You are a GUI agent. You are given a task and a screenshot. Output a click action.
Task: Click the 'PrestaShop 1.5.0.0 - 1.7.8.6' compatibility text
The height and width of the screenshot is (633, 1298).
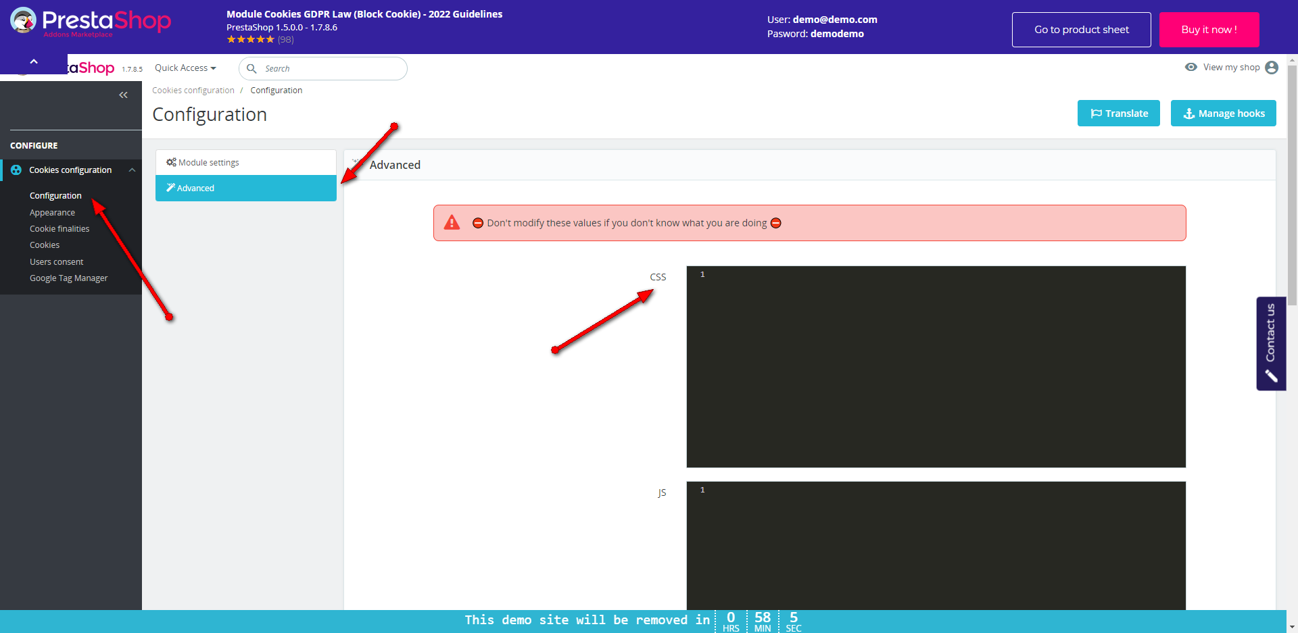coord(282,28)
